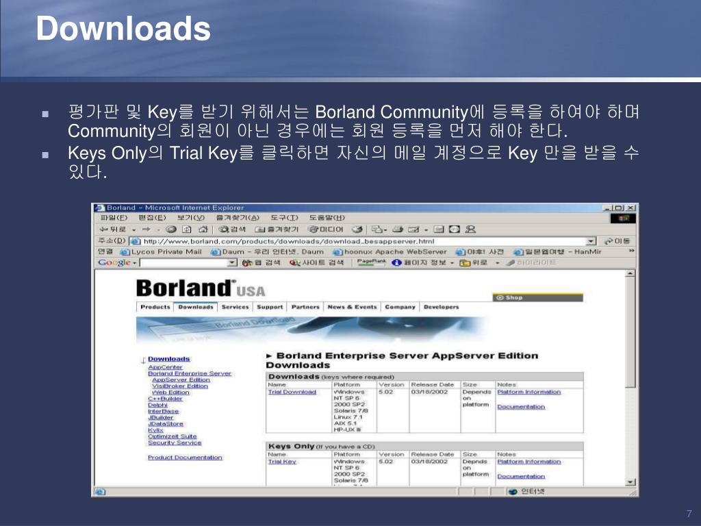Viewport: 701px width, 526px height.
Task: Click the PageRank indicator in the Google toolbar
Action: tap(372, 262)
